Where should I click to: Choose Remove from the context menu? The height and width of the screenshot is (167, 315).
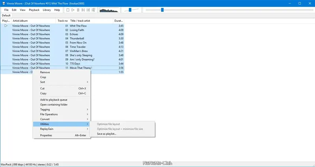click(x=62, y=72)
